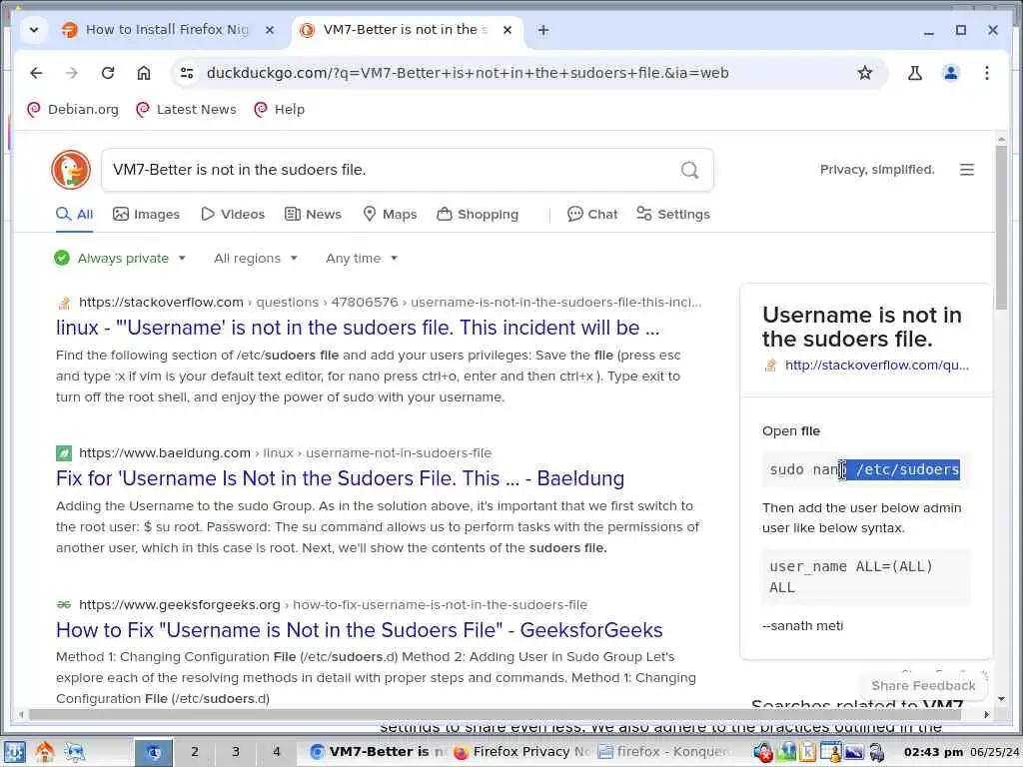The width and height of the screenshot is (1023, 767).
Task: Reload the current page
Action: 108,72
